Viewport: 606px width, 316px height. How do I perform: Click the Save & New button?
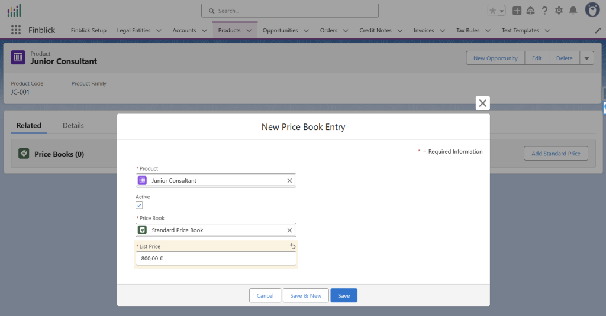(x=305, y=295)
